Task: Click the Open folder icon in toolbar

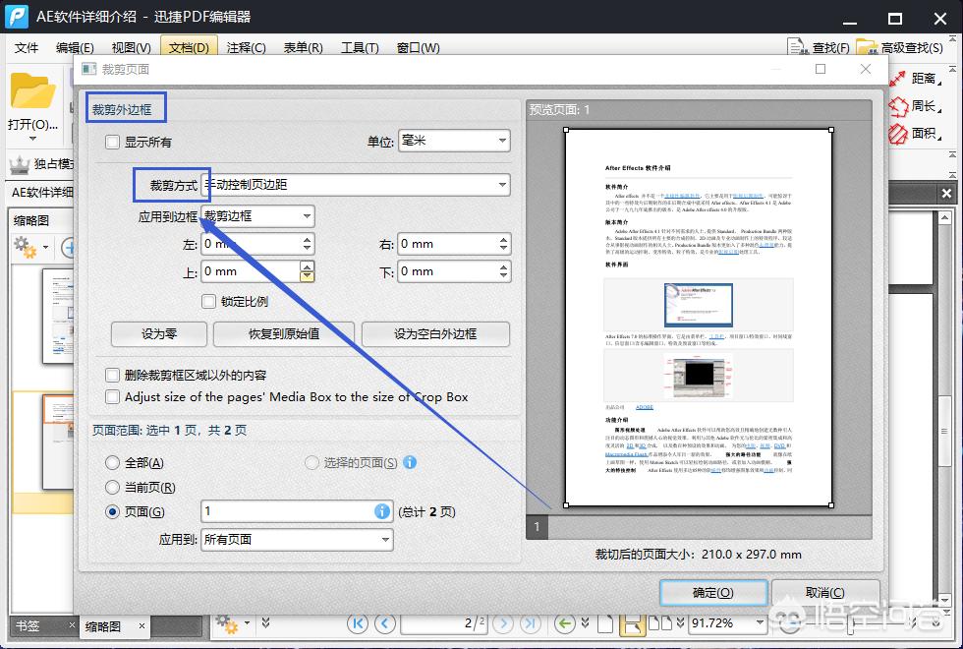Action: [x=32, y=93]
